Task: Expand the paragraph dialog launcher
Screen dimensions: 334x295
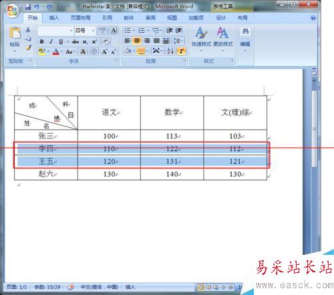Action: coord(184,60)
